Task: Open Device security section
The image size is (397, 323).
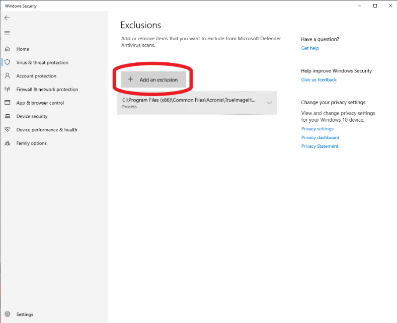Action: point(32,116)
